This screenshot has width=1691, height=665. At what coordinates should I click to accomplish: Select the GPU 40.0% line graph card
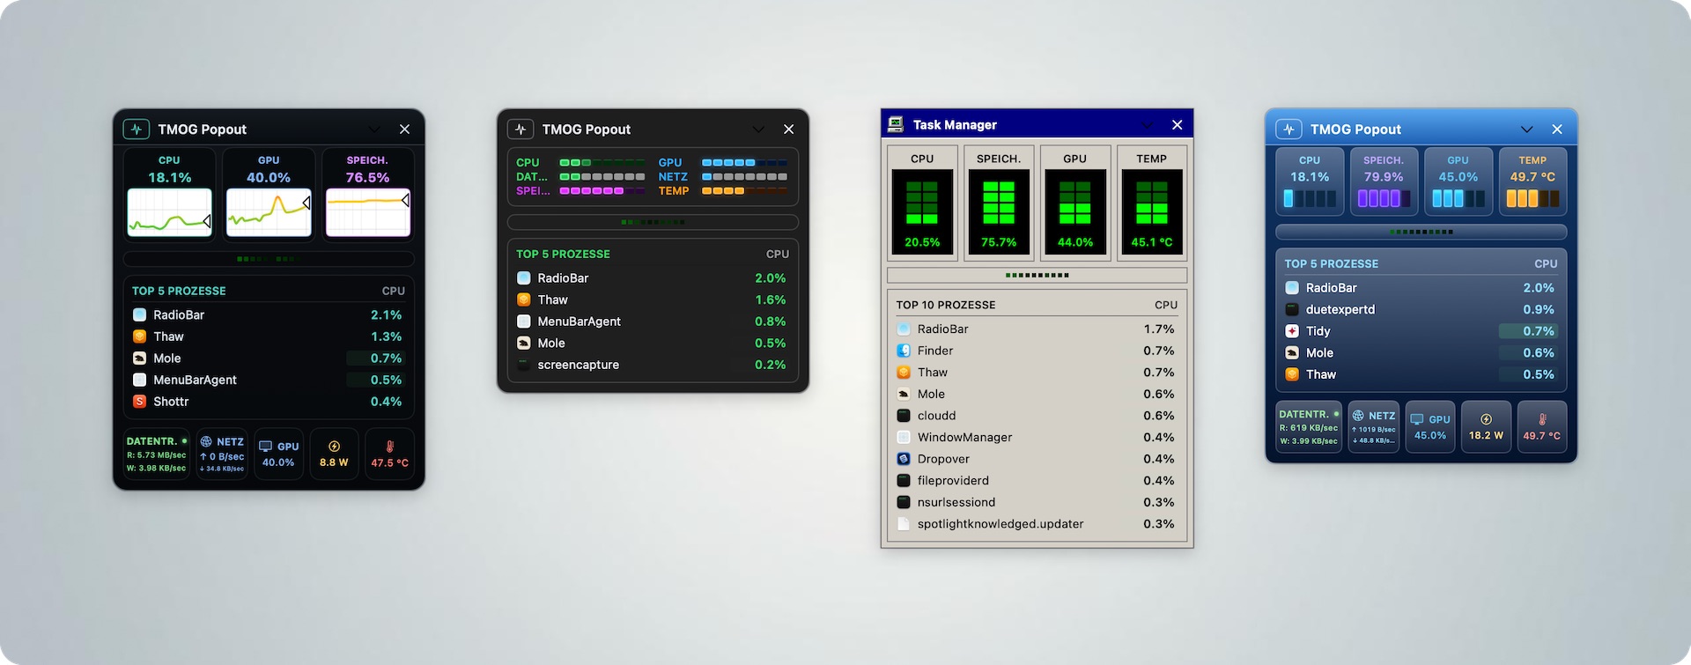[269, 195]
